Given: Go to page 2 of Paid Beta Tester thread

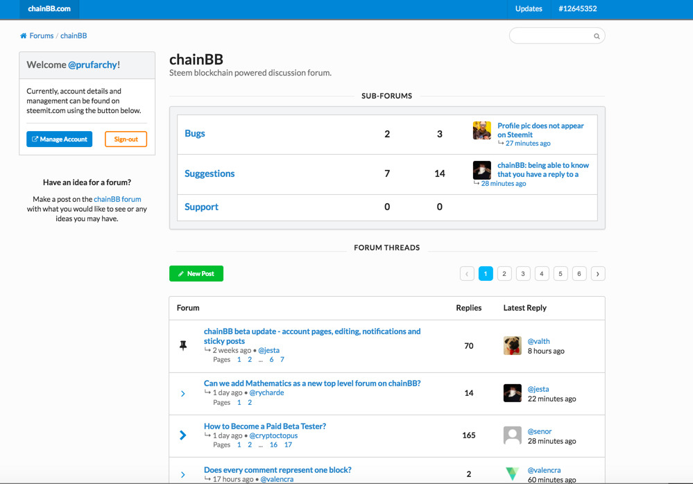Looking at the screenshot, I should (x=250, y=444).
